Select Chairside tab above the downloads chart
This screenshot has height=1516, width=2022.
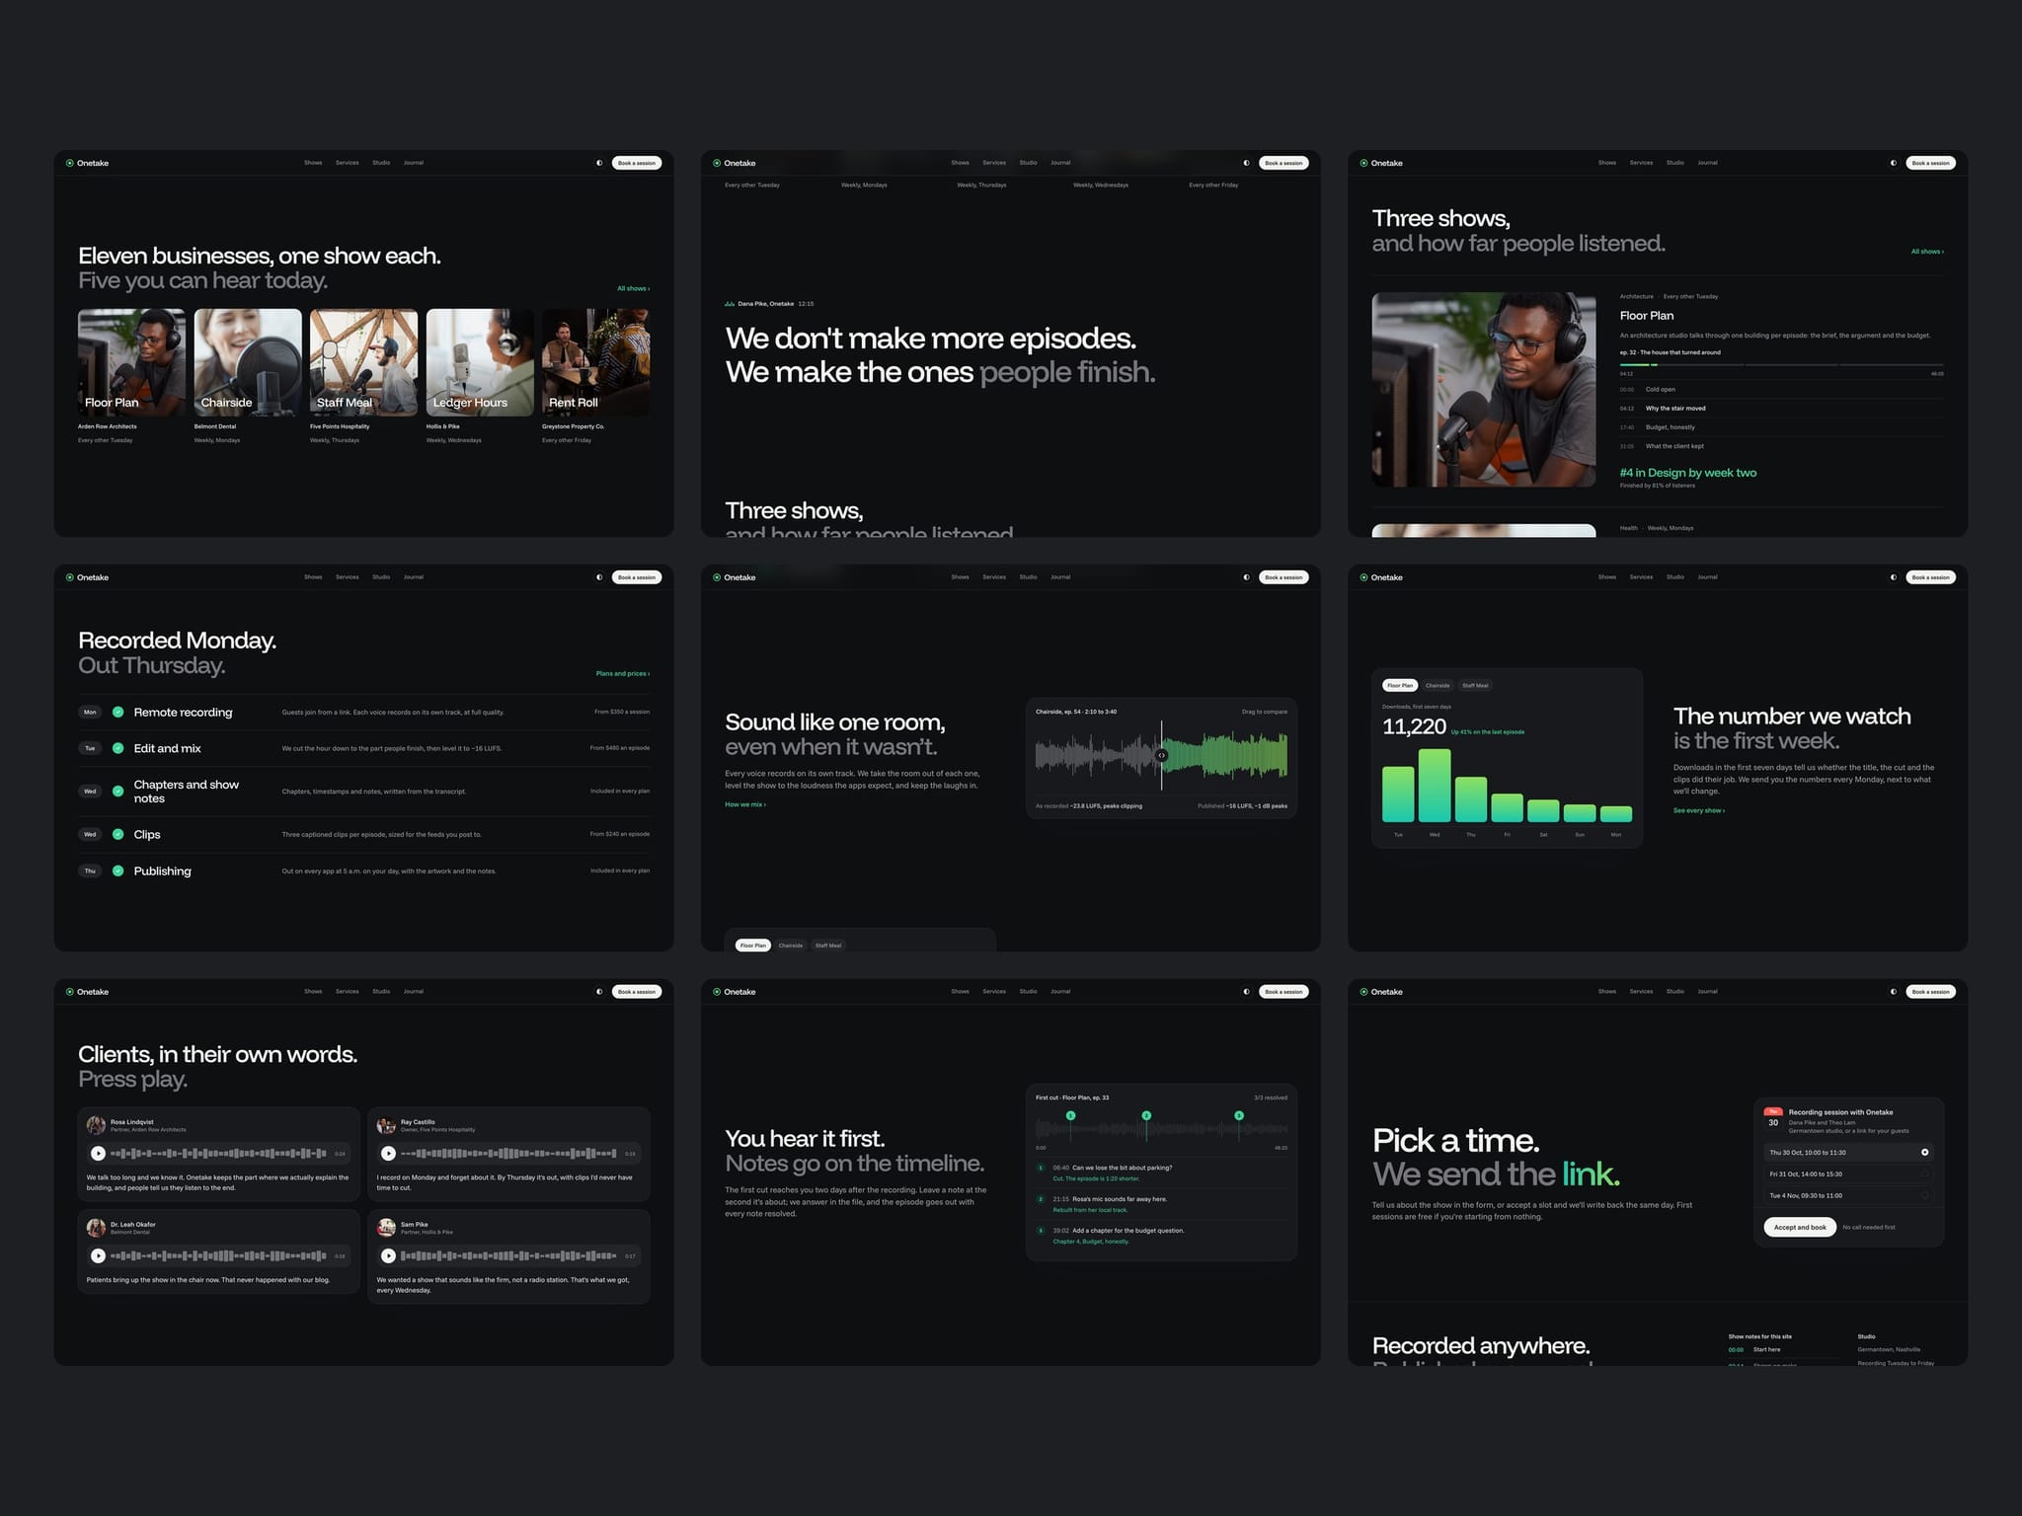(1438, 685)
